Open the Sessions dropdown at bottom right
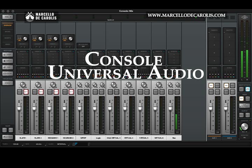 click(x=244, y=138)
